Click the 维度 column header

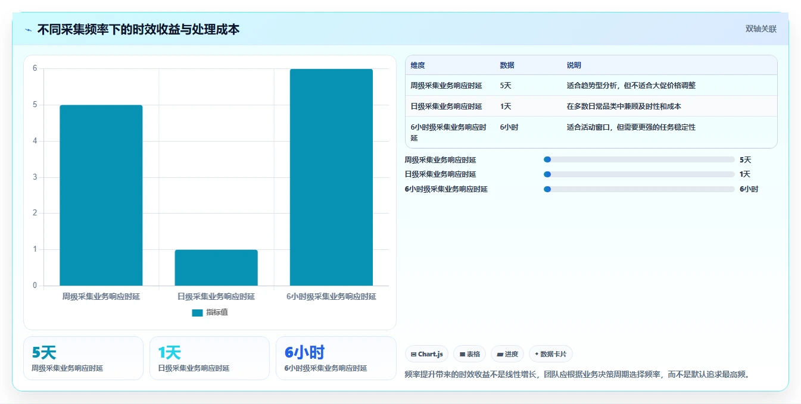click(x=418, y=65)
